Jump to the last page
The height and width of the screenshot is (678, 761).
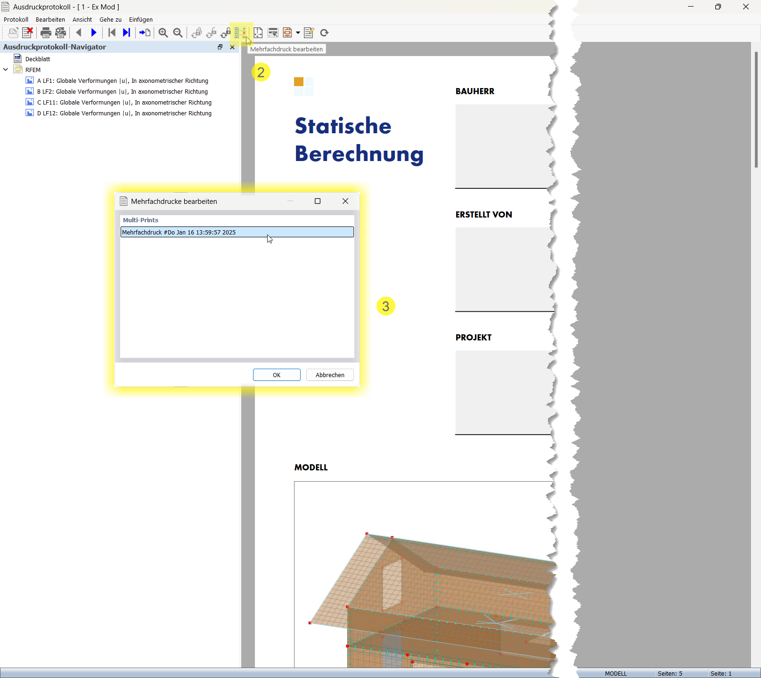(126, 32)
